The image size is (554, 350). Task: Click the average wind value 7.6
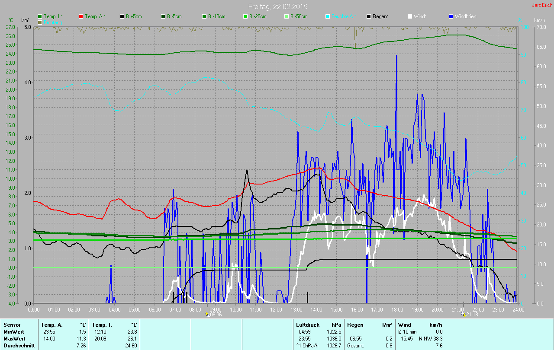click(x=438, y=346)
